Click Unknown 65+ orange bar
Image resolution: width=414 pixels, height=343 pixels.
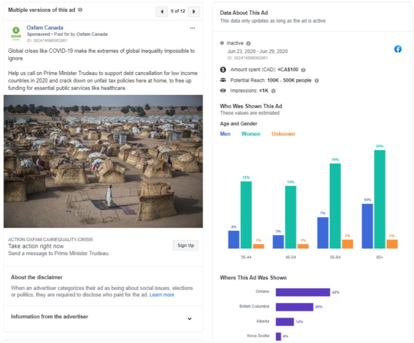click(392, 244)
